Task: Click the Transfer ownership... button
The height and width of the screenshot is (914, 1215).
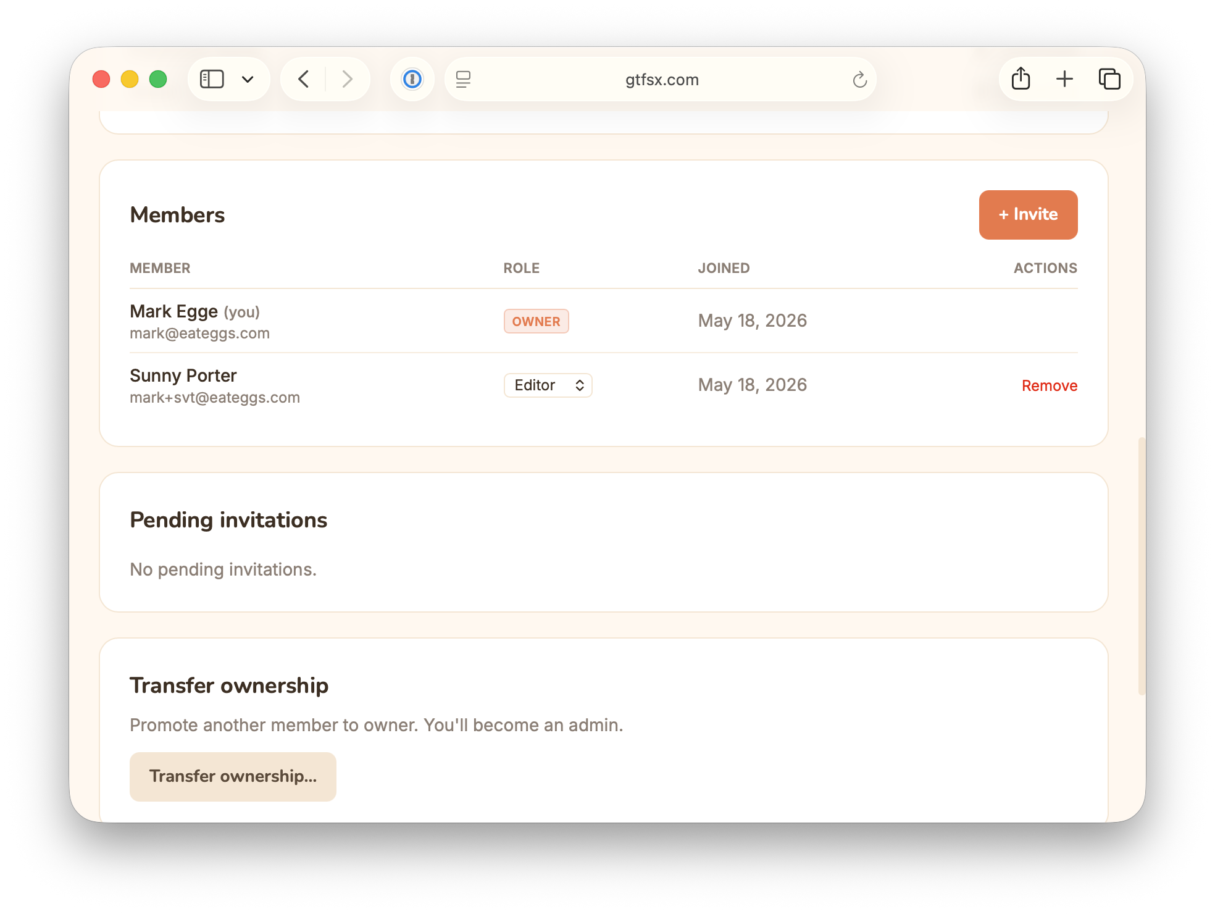Action: pyautogui.click(x=233, y=776)
